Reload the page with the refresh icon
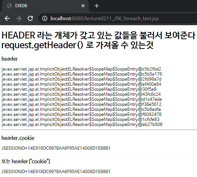Image resolution: width=197 pixels, height=177 pixels. 30,18
